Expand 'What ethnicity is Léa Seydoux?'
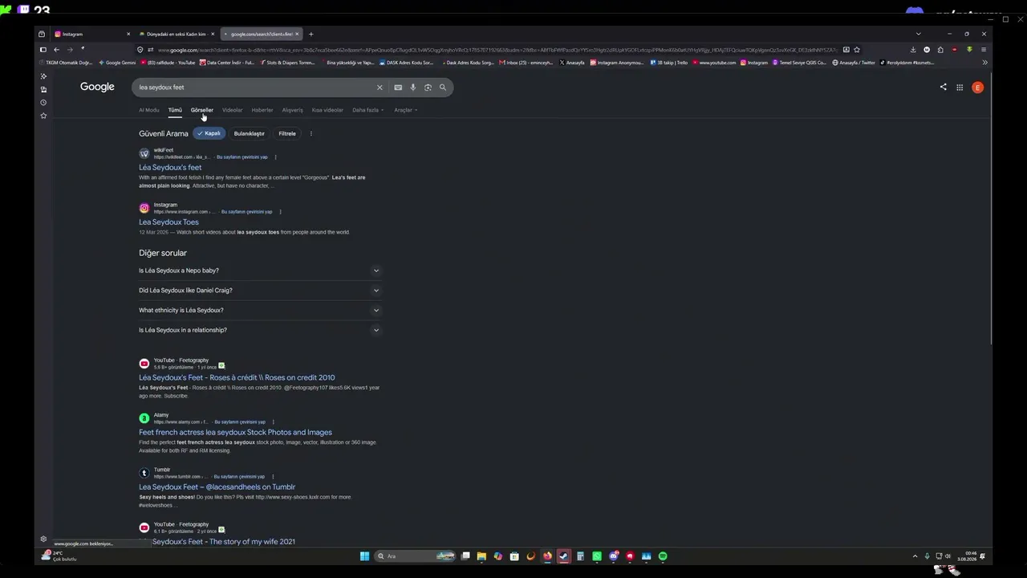 (x=259, y=310)
